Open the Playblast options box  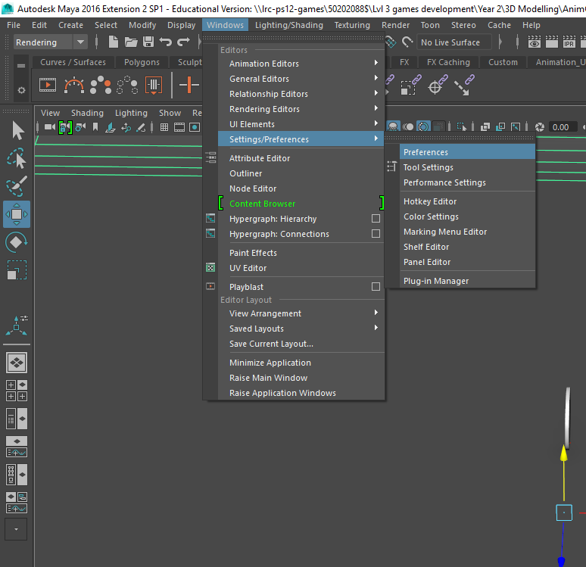376,287
